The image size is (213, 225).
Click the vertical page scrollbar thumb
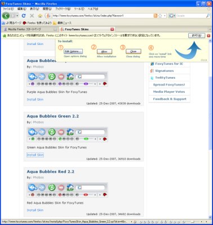pyautogui.click(x=210, y=112)
